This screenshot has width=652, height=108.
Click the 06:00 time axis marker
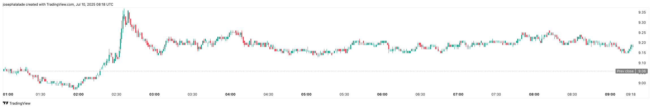(x=382, y=94)
